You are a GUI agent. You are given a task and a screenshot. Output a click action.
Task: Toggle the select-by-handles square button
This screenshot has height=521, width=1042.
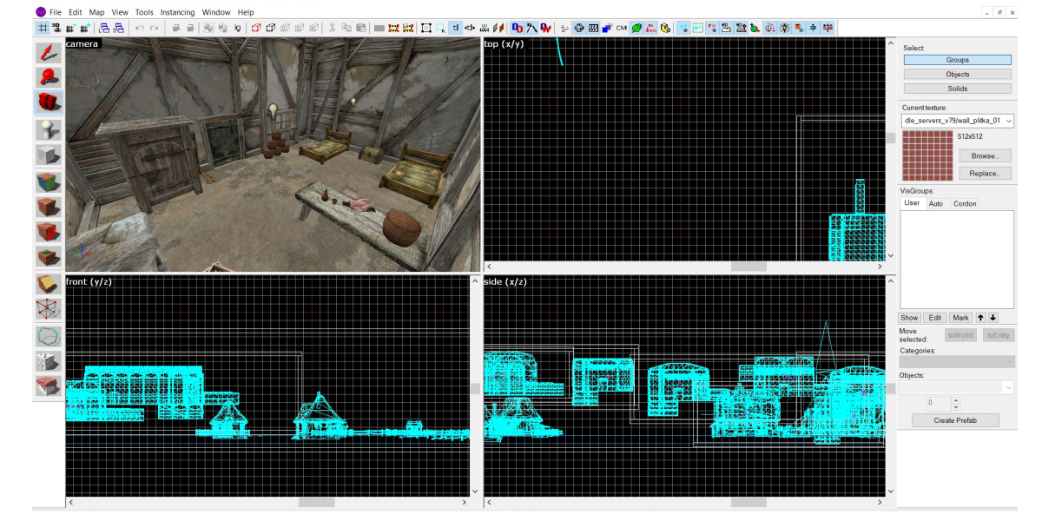coord(426,28)
